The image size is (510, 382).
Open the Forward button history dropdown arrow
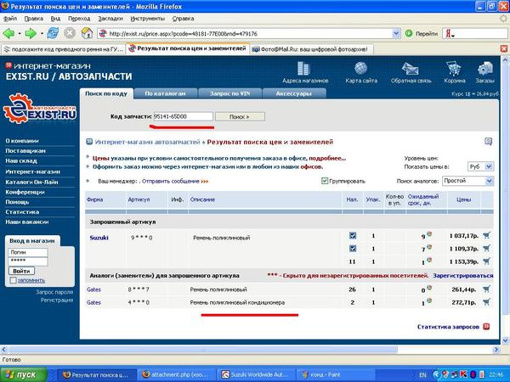click(42, 33)
